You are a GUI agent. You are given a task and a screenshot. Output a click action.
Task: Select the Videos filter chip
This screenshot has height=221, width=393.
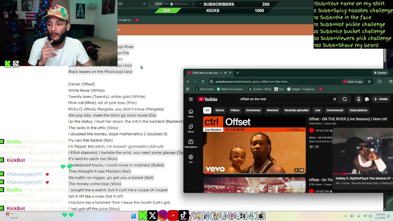(235, 110)
